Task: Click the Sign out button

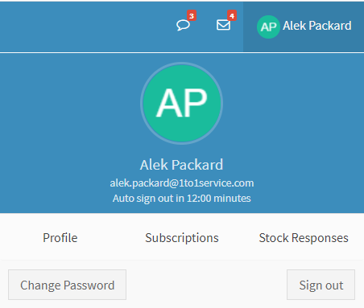Action: [x=321, y=285]
